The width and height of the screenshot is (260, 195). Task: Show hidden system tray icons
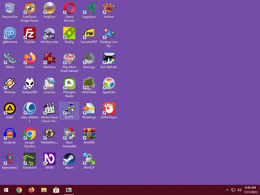click(227, 190)
